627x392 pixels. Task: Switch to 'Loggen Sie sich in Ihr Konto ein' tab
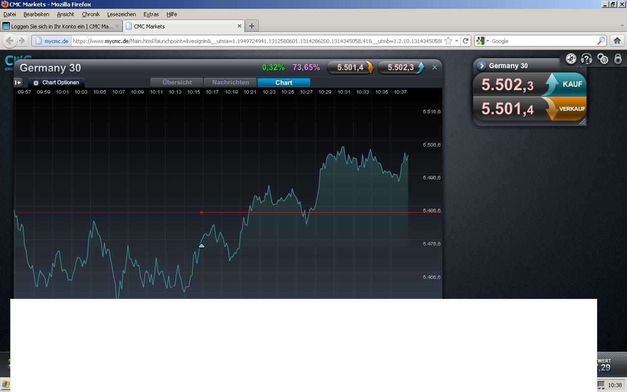(61, 26)
